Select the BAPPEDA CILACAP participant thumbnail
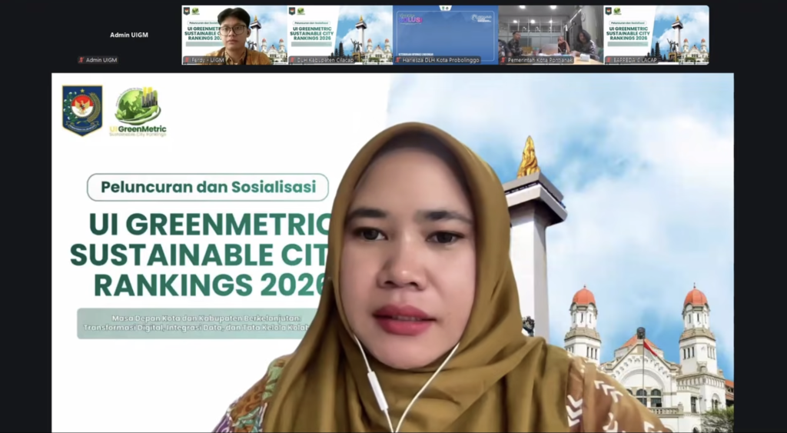Viewport: 787px width, 433px height. 656,35
